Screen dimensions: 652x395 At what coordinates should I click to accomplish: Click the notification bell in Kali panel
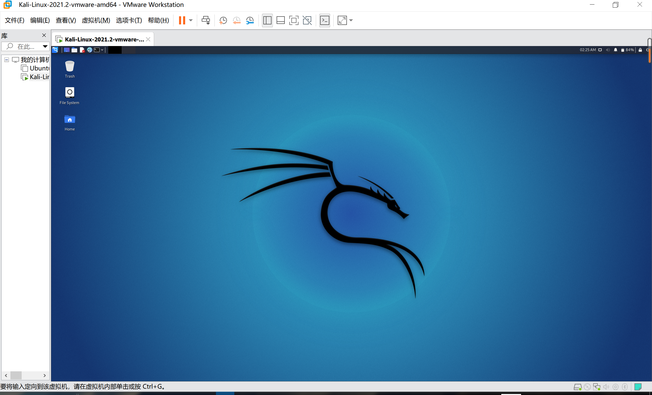[x=616, y=50]
